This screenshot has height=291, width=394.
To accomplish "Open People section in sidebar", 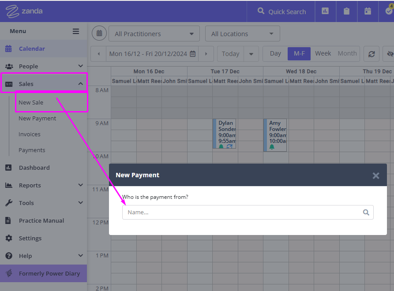I will [44, 66].
